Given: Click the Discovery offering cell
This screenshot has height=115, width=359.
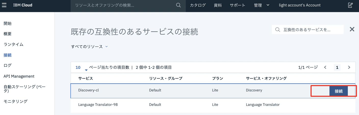Looking at the screenshot, I should pyautogui.click(x=254, y=90).
